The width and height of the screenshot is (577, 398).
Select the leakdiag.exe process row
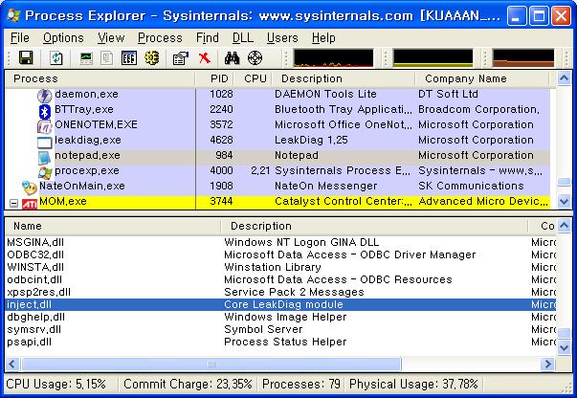tap(277, 140)
